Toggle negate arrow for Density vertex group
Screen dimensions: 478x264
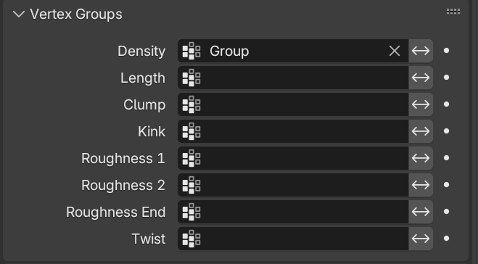[x=421, y=51]
